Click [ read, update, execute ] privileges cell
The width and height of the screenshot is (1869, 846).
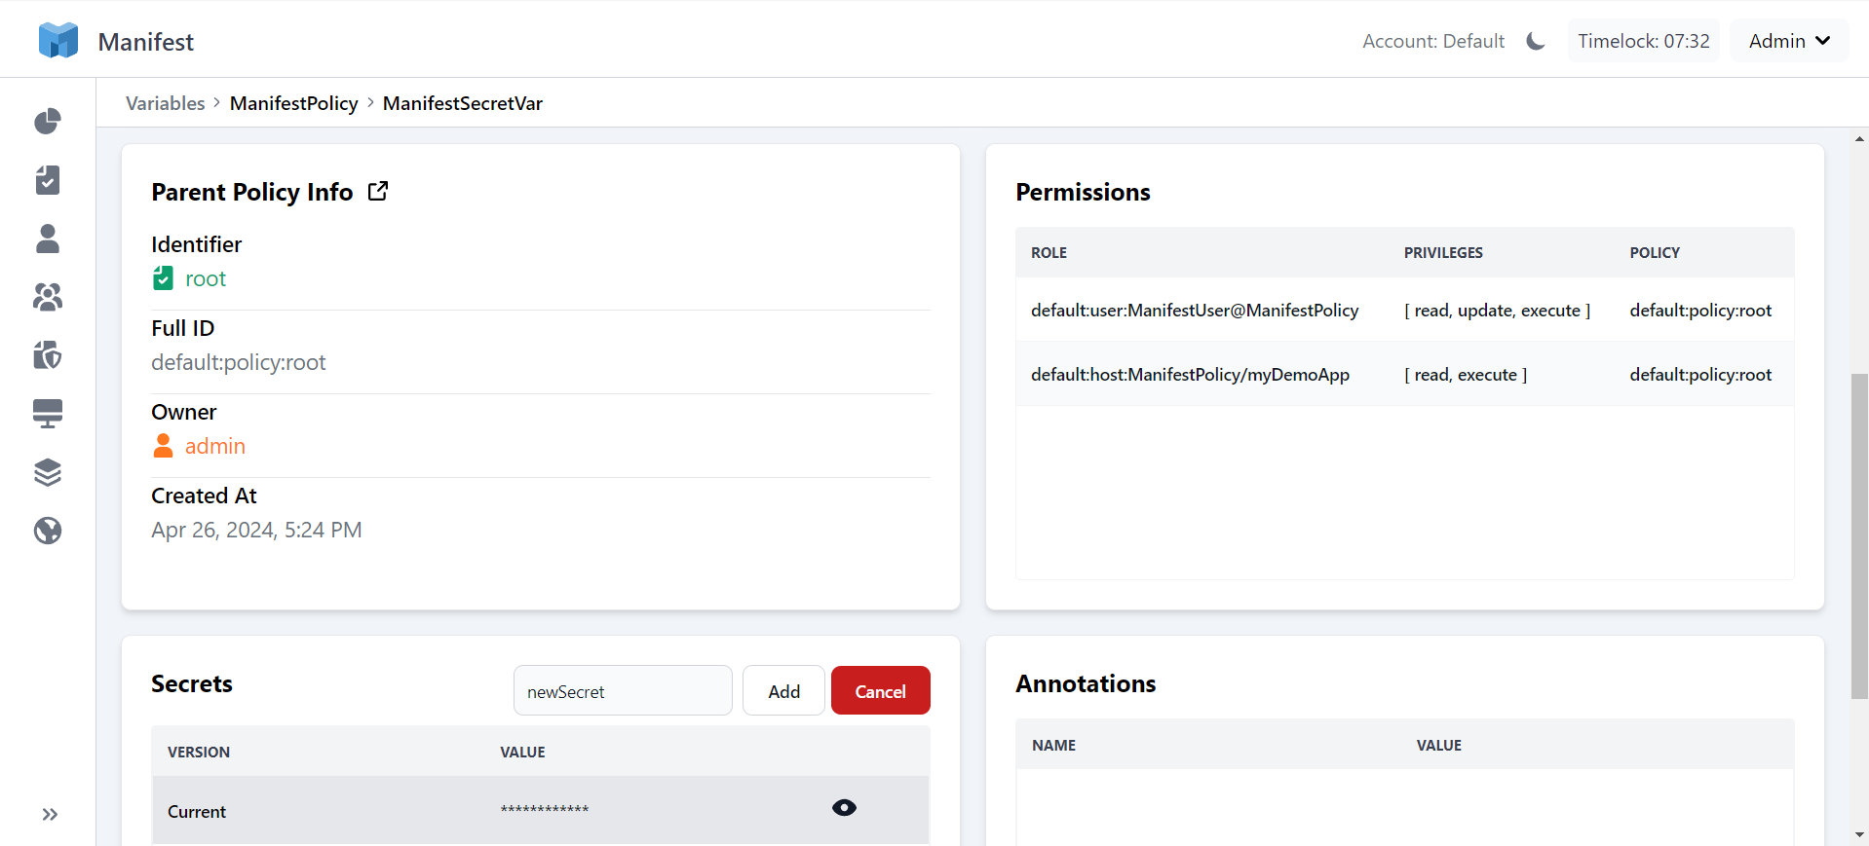click(x=1497, y=310)
